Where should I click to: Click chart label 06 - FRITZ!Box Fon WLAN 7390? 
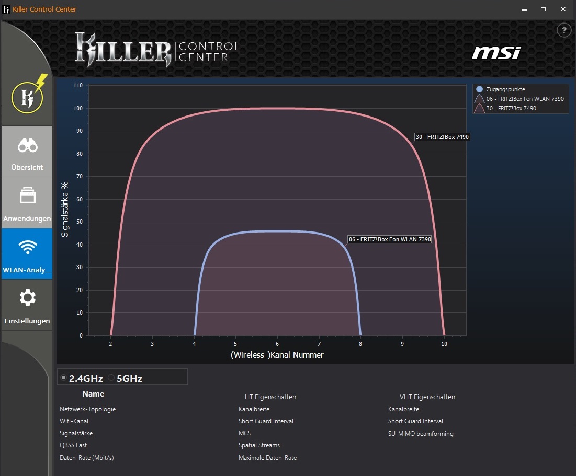coord(390,239)
